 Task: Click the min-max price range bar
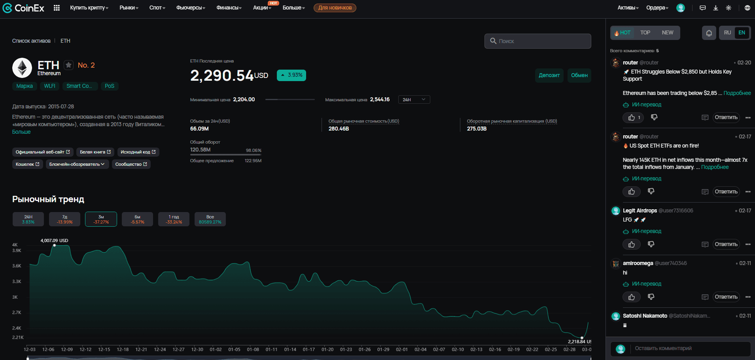pyautogui.click(x=290, y=100)
